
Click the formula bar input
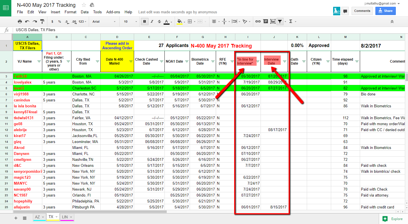[210, 30]
